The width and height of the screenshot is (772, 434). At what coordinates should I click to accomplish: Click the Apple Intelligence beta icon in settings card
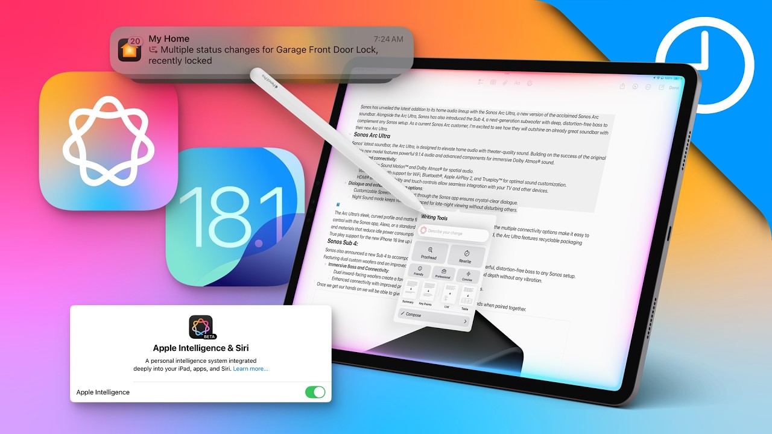tap(201, 327)
